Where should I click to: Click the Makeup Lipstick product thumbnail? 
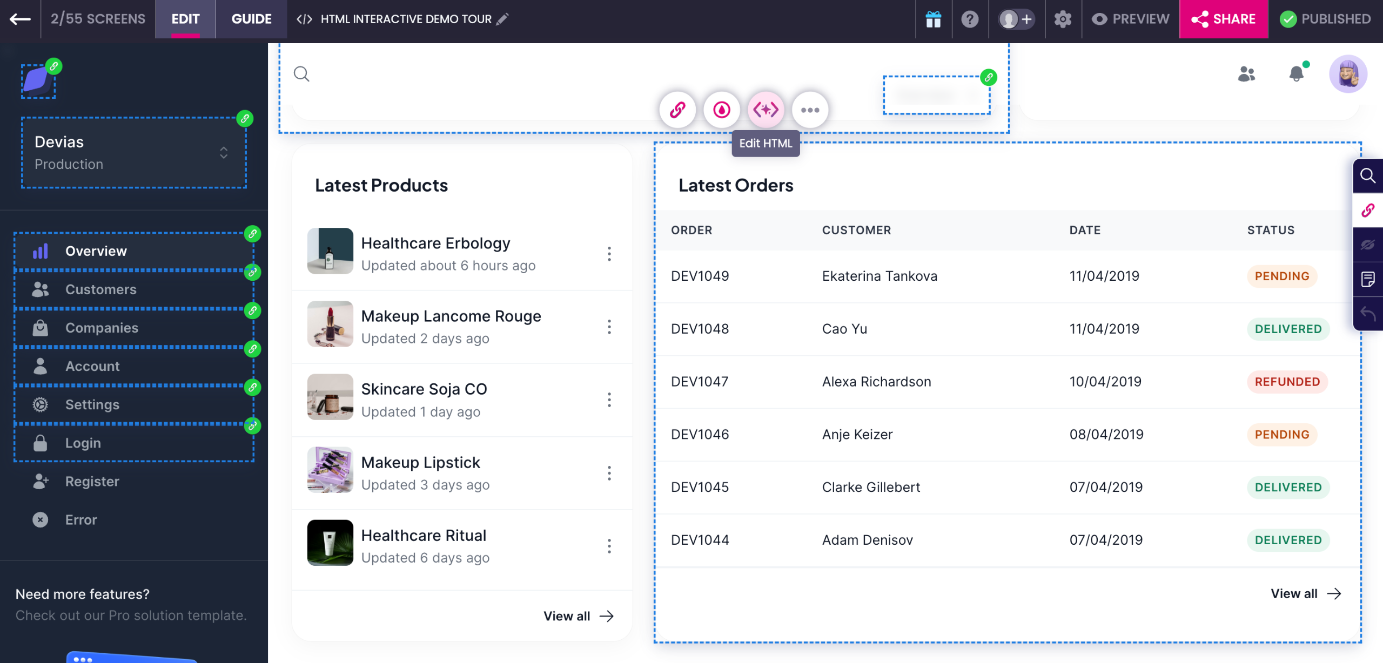pyautogui.click(x=330, y=470)
